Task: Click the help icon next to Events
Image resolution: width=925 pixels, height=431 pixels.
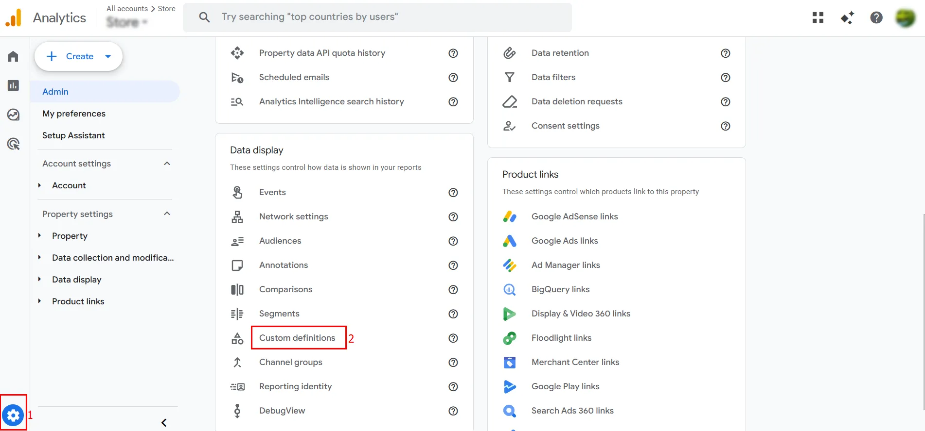Action: tap(453, 193)
